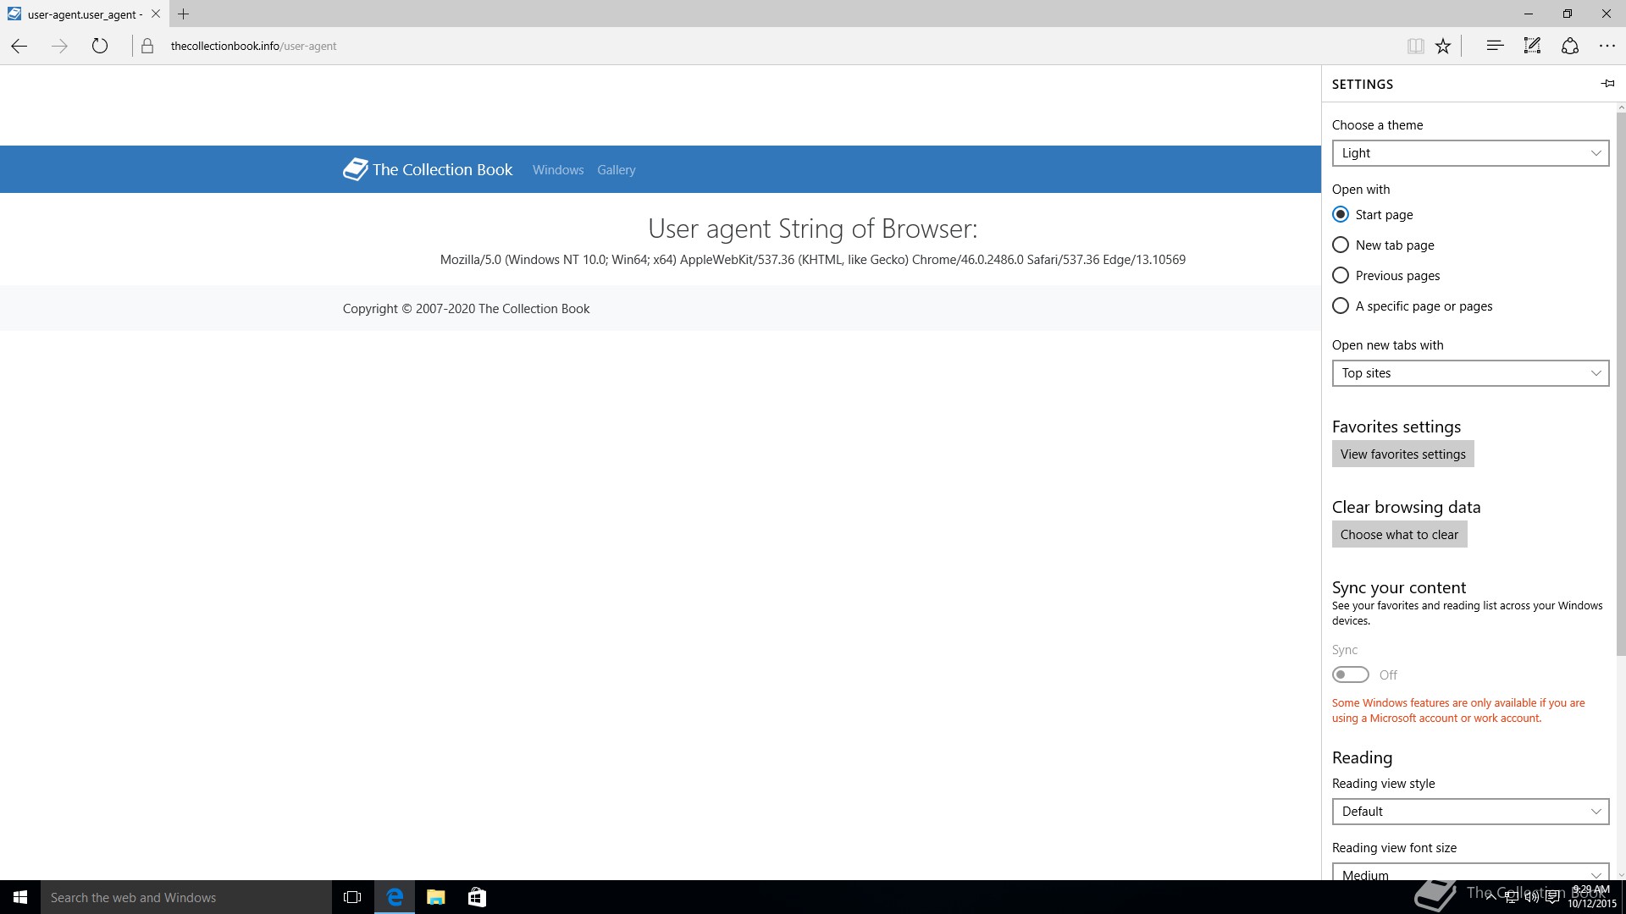This screenshot has height=914, width=1626.
Task: Open the More actions ellipsis menu
Action: point(1607,46)
